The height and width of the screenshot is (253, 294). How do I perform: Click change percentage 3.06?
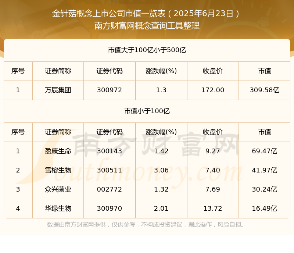(x=161, y=170)
